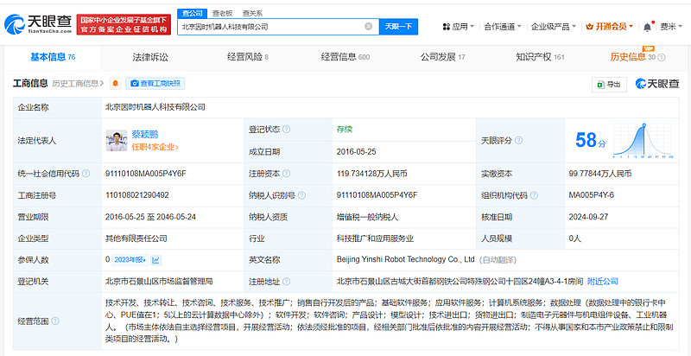Click the company name in 企业名称 row
Viewport: 691px width, 356px height.
click(155, 107)
